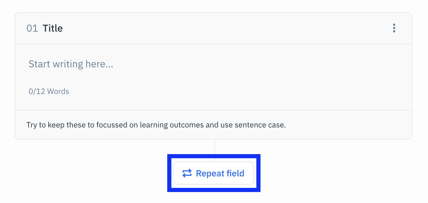This screenshot has width=428, height=203.
Task: Click the word 'Words' in the counter
Action: (x=58, y=91)
